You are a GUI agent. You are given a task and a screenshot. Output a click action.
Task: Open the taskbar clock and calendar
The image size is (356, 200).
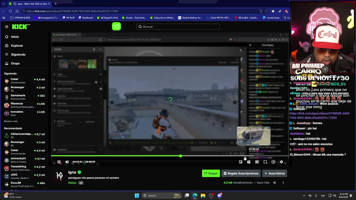click(x=345, y=196)
